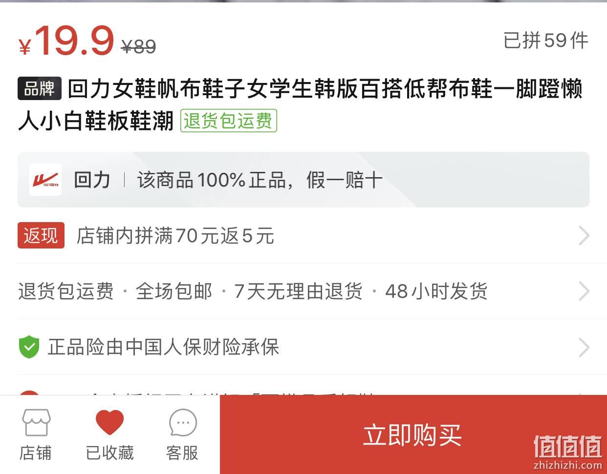Click the 立即购买 buy now button
This screenshot has height=474, width=607.
point(413,434)
